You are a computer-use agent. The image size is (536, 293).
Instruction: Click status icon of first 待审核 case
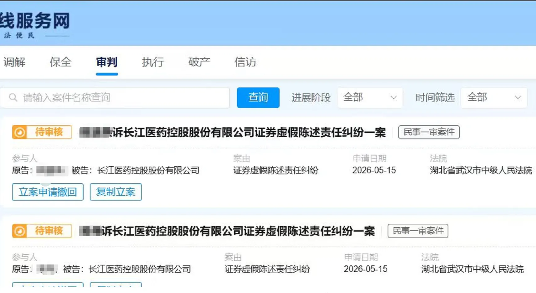(x=19, y=132)
